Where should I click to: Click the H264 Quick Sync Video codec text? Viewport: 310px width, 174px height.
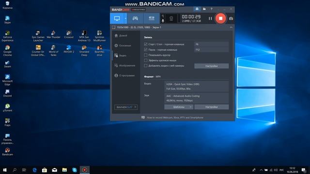point(183,84)
